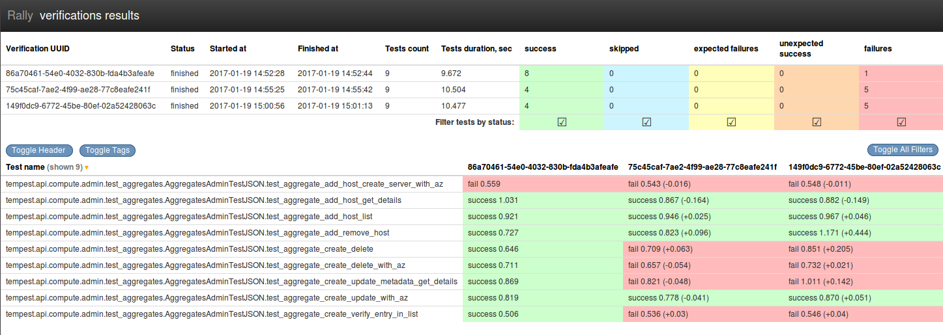Uncheck the success status filter checkbox
Screen dimensions: 943x335
[562, 122]
